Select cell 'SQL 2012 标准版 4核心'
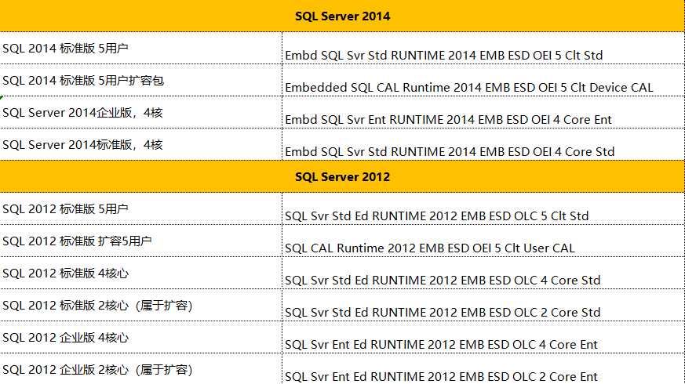Viewport: 685px width, 384px height. coord(141,273)
